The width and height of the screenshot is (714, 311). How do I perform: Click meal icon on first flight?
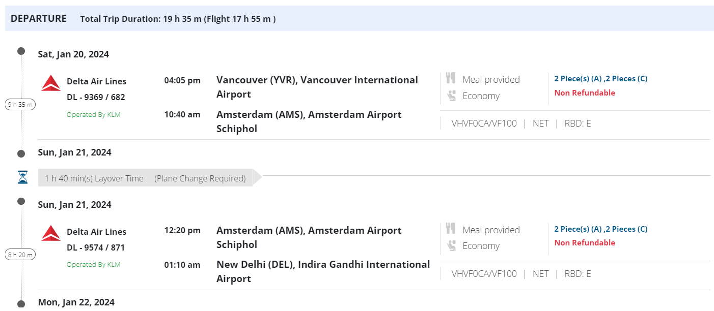[450, 78]
